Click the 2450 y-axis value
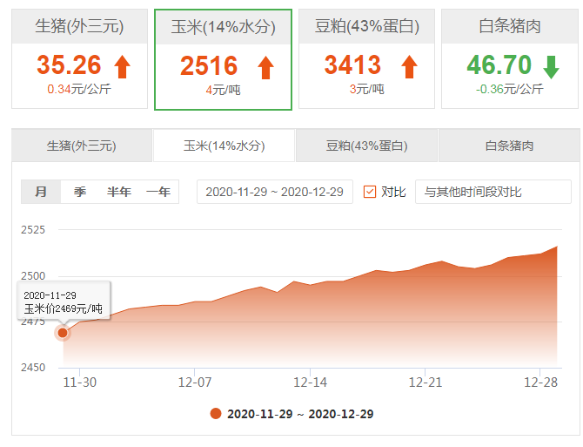 pyautogui.click(x=33, y=368)
